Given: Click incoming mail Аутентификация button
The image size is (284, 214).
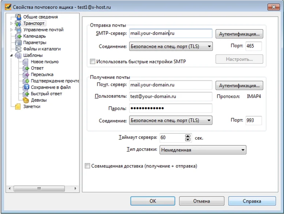Looking at the screenshot, I should coord(239,86).
